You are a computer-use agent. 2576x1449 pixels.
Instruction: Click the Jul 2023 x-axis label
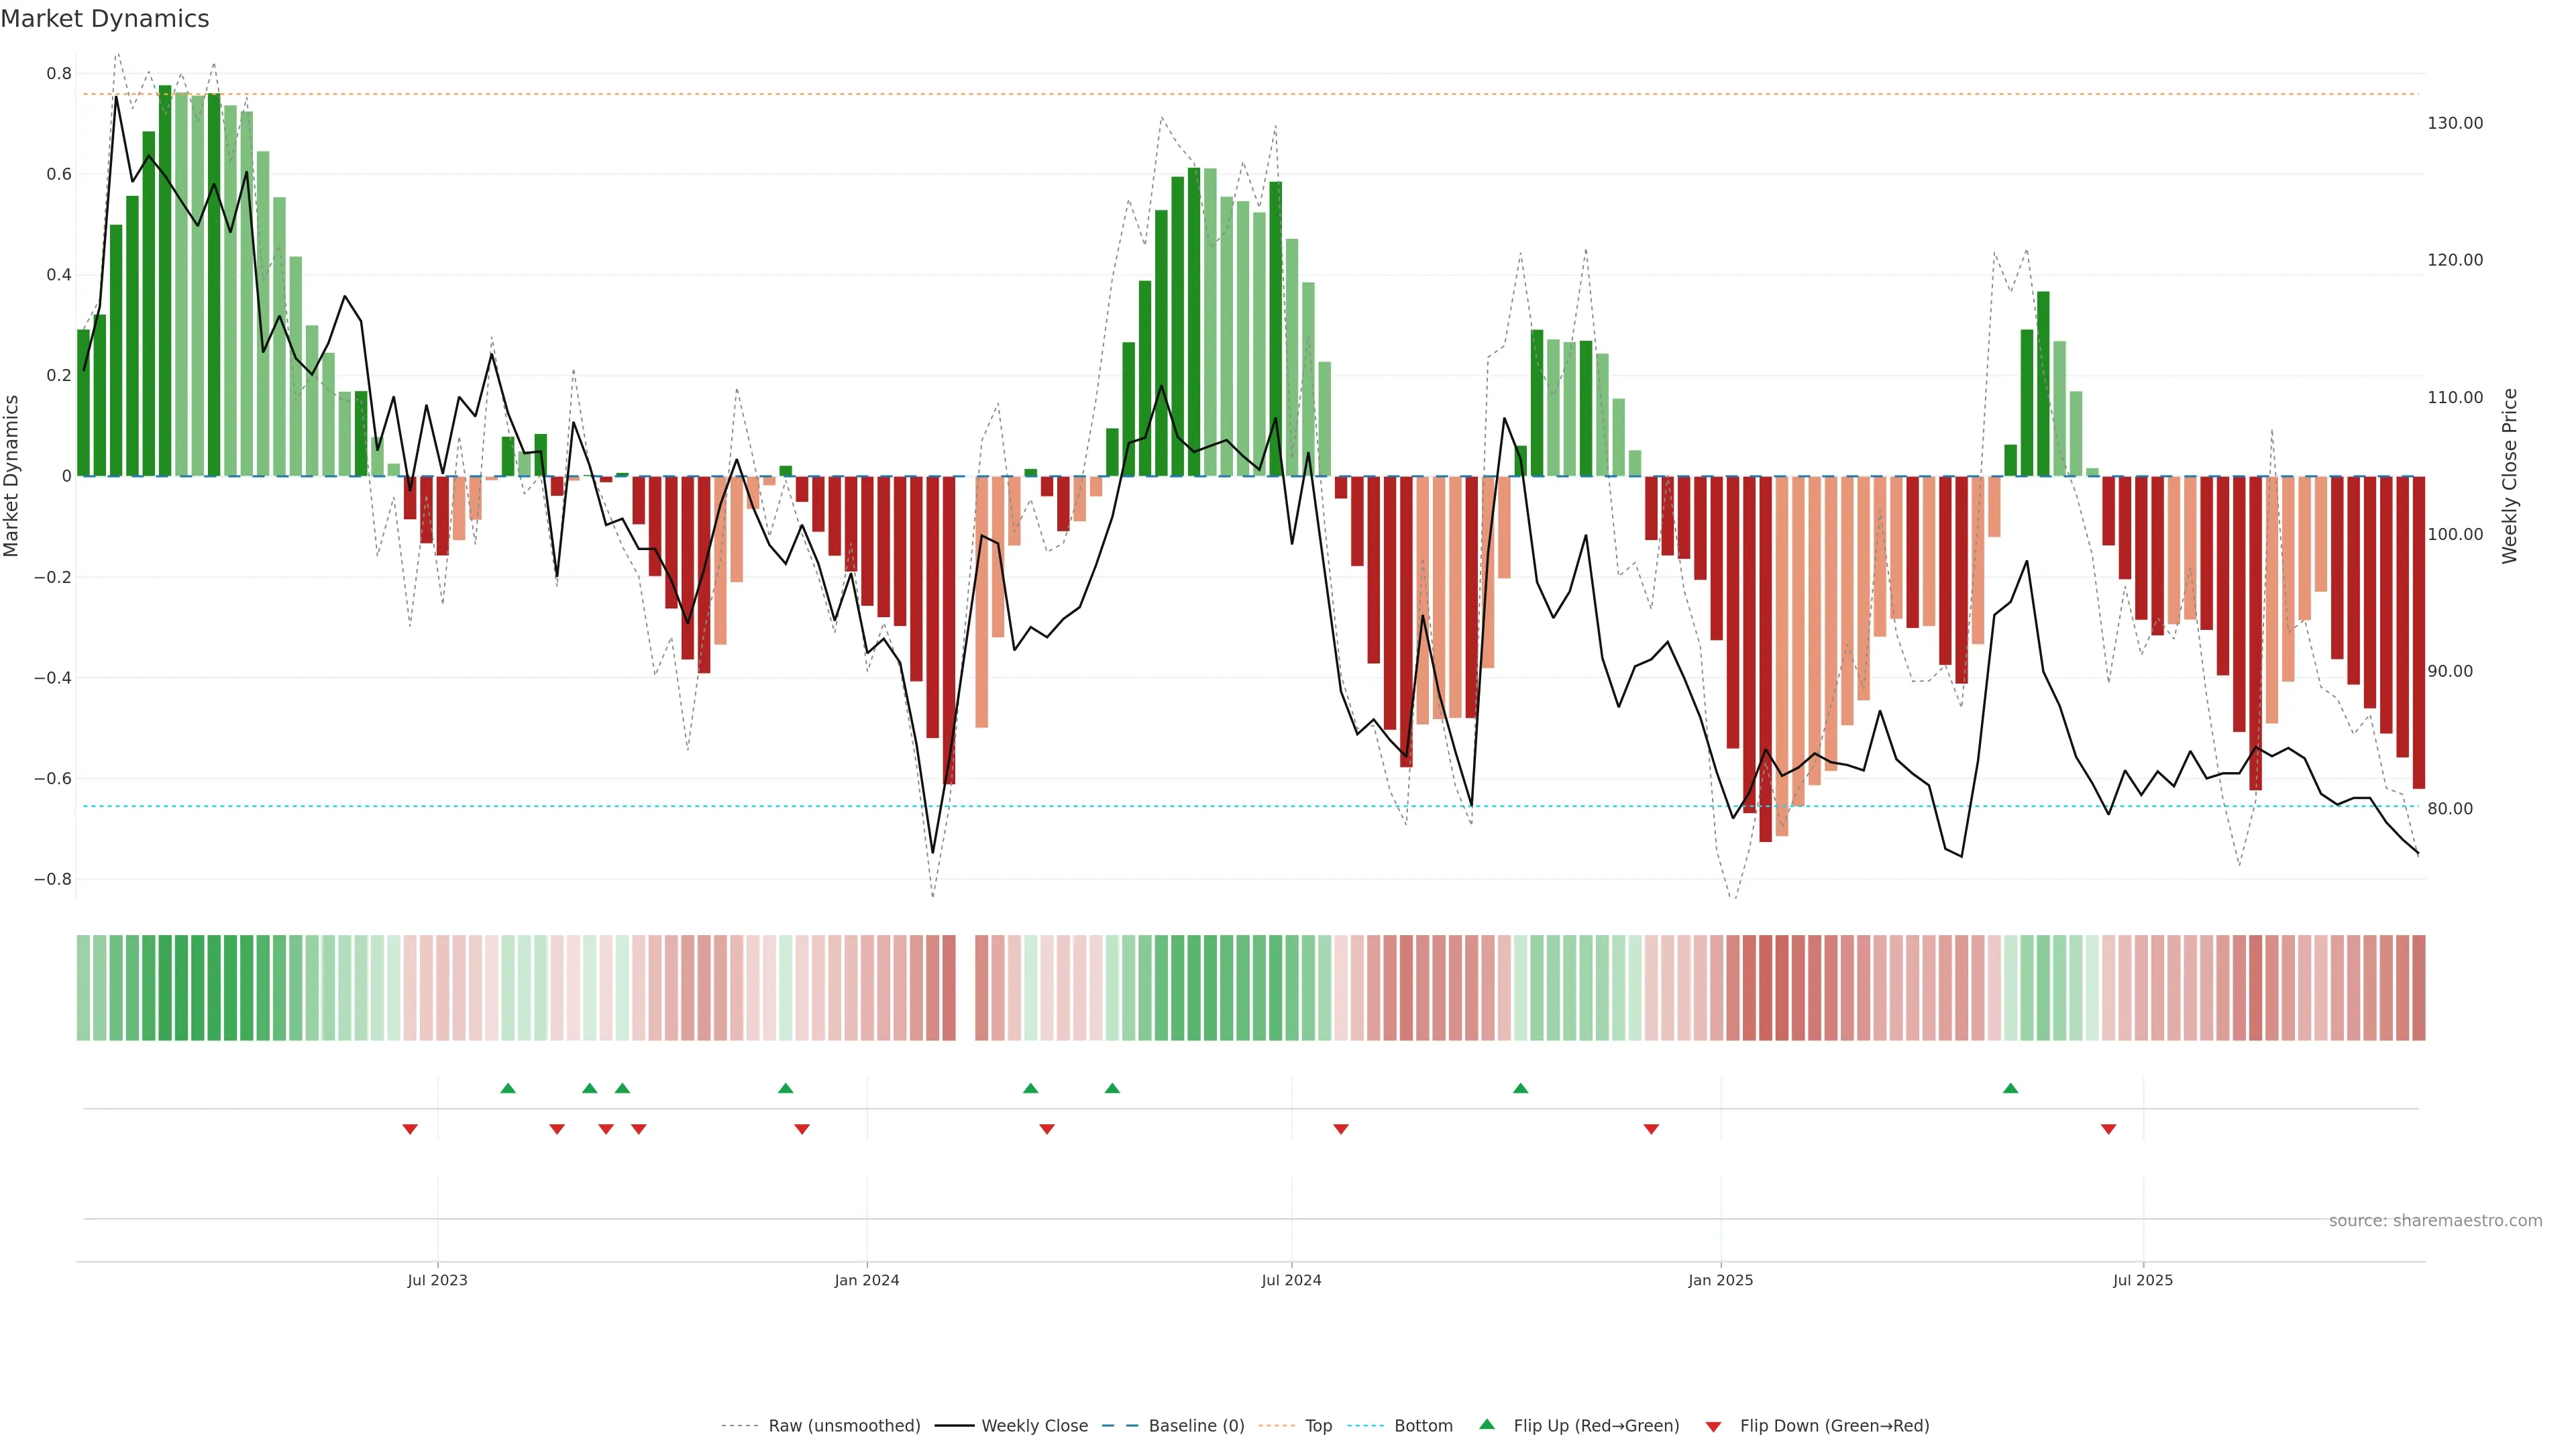437,1280
